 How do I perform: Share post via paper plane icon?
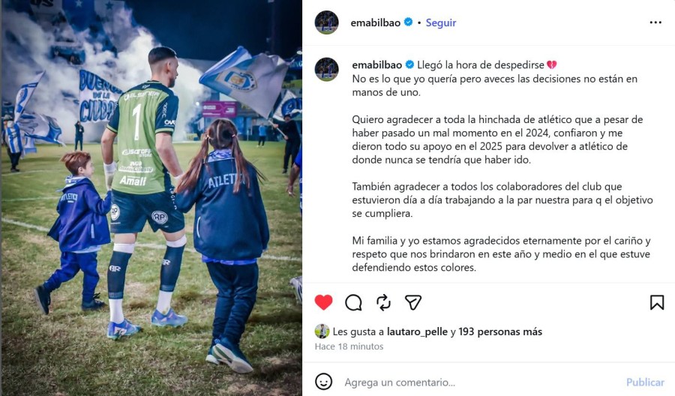coord(412,302)
